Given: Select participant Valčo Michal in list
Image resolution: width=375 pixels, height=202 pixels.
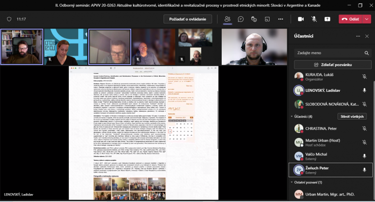Looking at the screenshot, I should click(x=323, y=156).
